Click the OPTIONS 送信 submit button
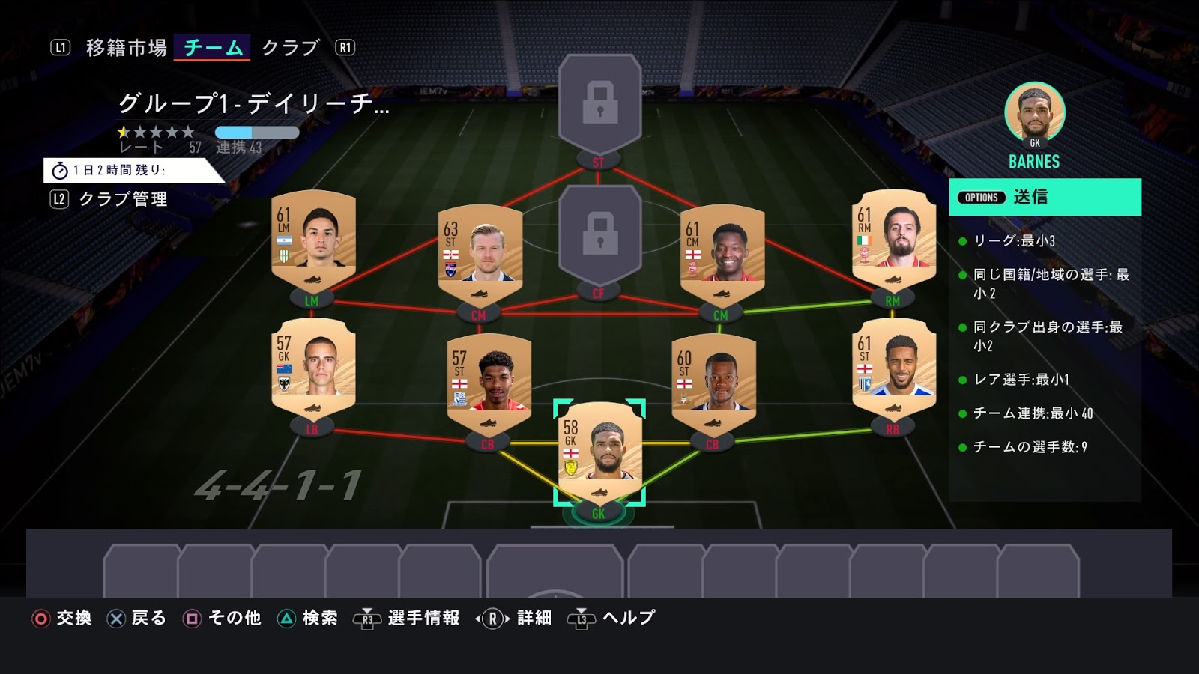The width and height of the screenshot is (1199, 674). 1045,197
